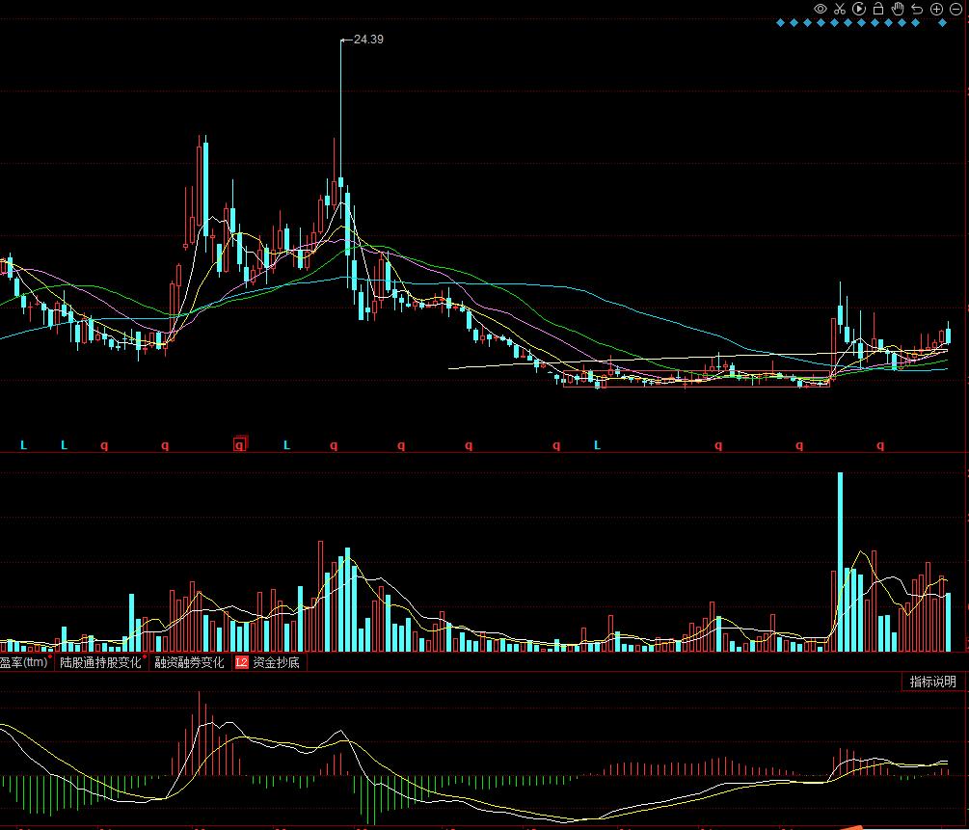The height and width of the screenshot is (830, 969).
Task: Switch to 陆股通持股变化 tab
Action: 100,662
